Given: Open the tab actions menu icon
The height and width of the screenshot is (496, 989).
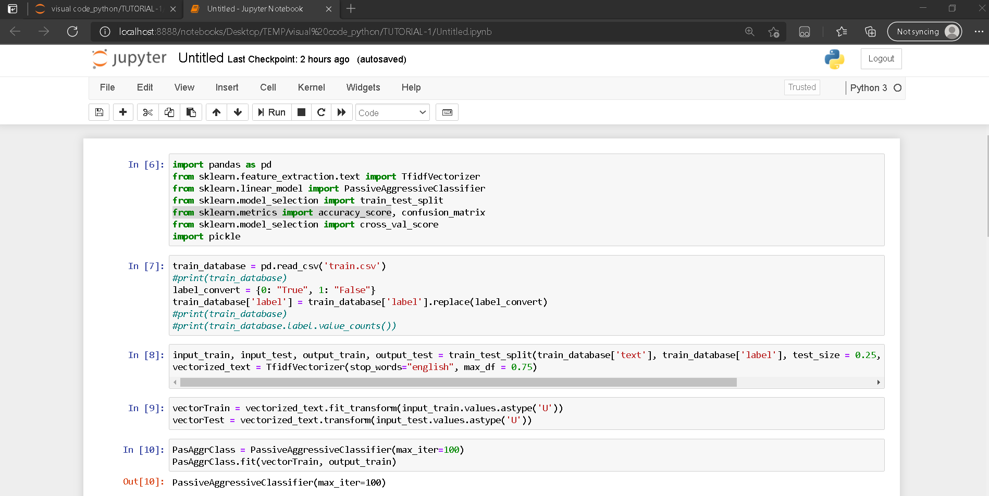Looking at the screenshot, I should 13,9.
